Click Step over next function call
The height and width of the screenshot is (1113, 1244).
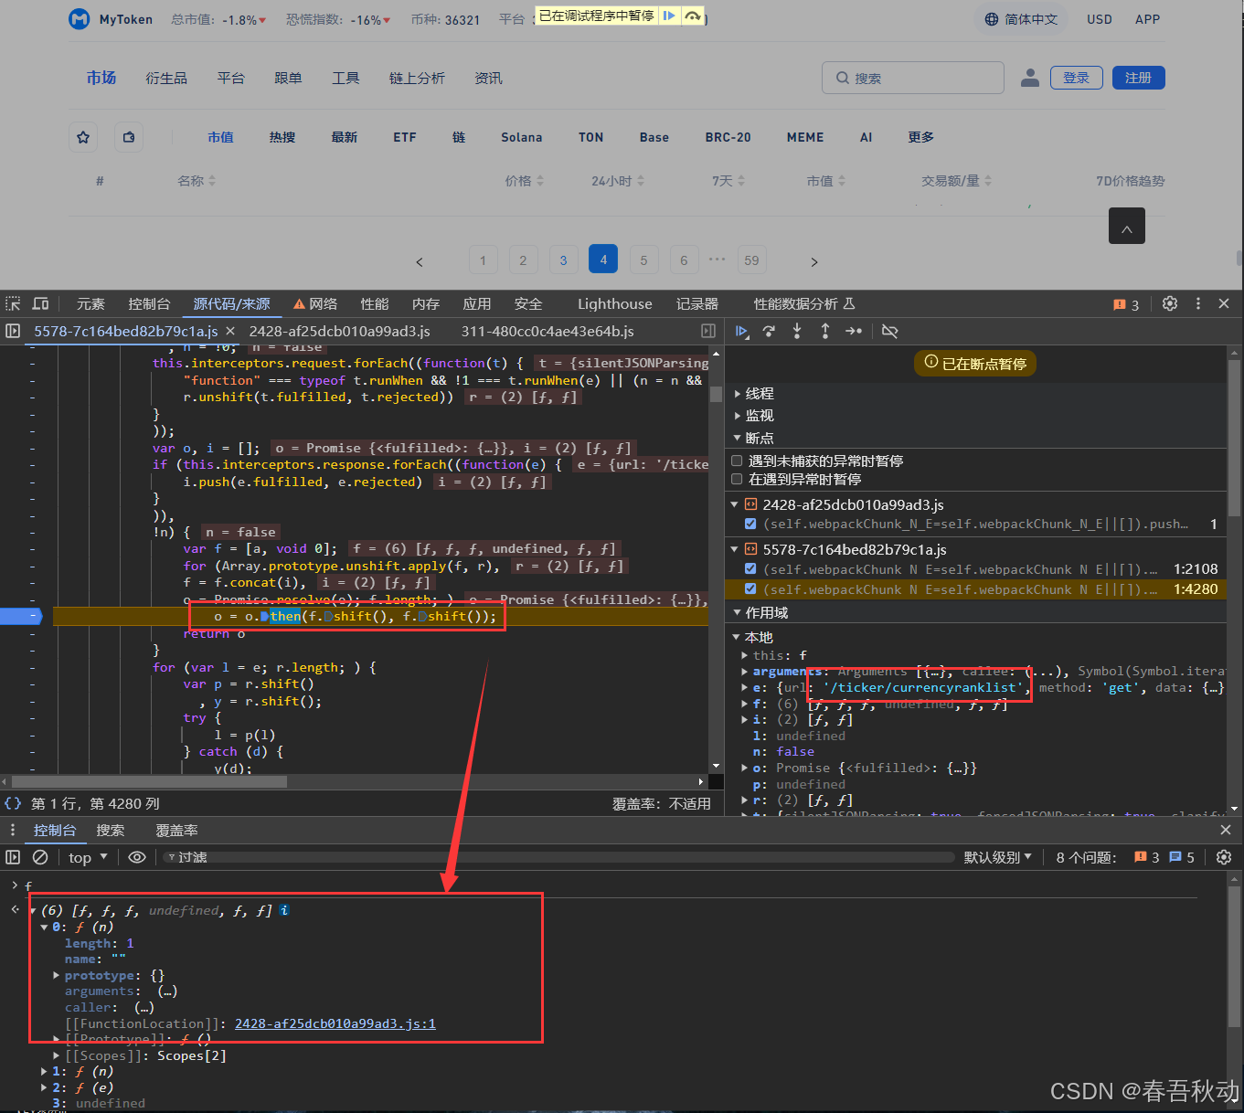[770, 331]
